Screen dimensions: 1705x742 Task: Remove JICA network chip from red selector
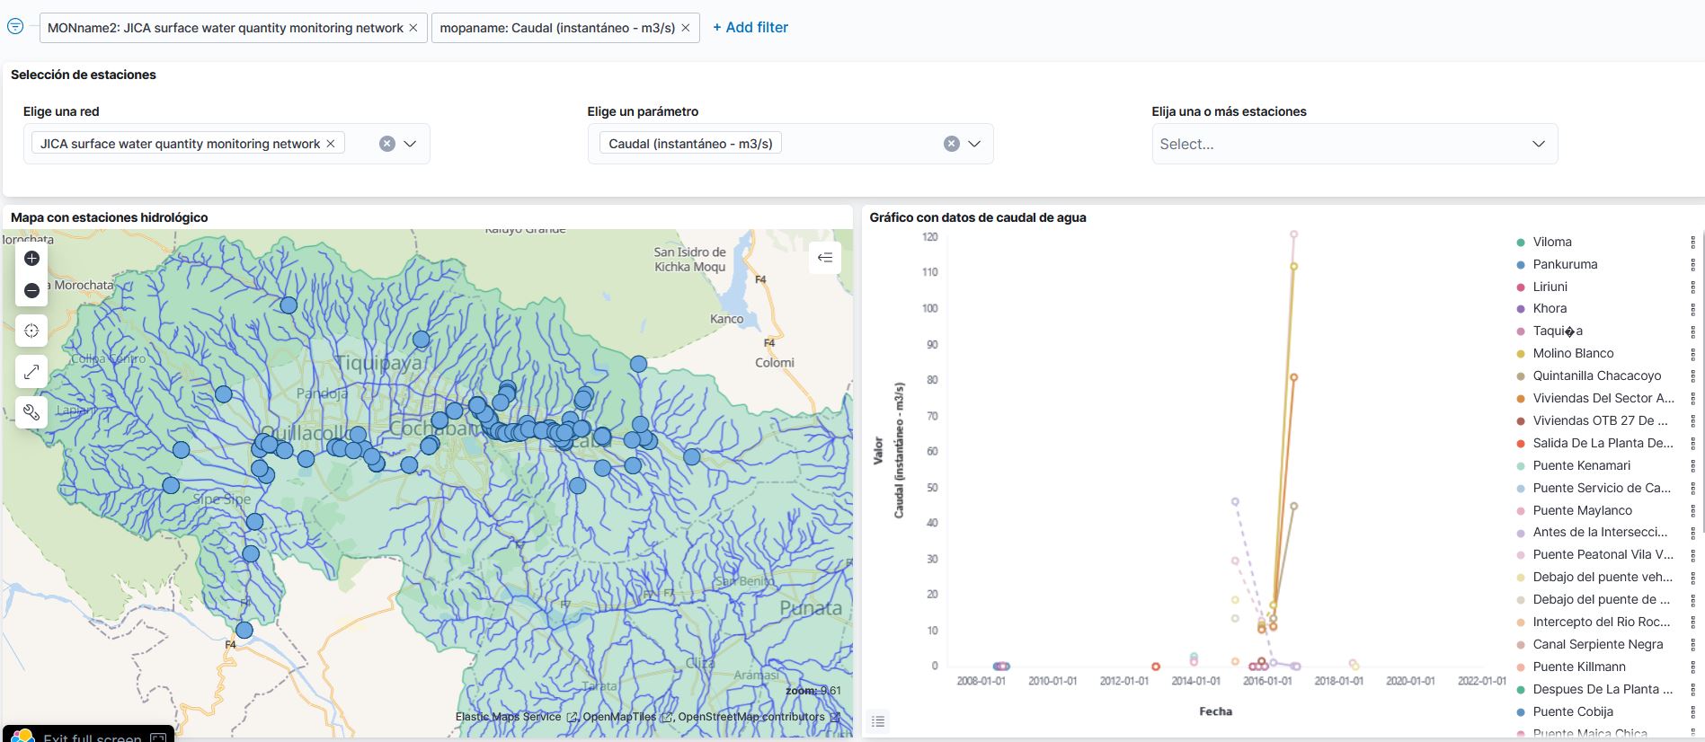[331, 144]
